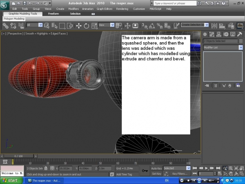
Task: Select The reaper.max taskbar button
Action: (x=45, y=181)
